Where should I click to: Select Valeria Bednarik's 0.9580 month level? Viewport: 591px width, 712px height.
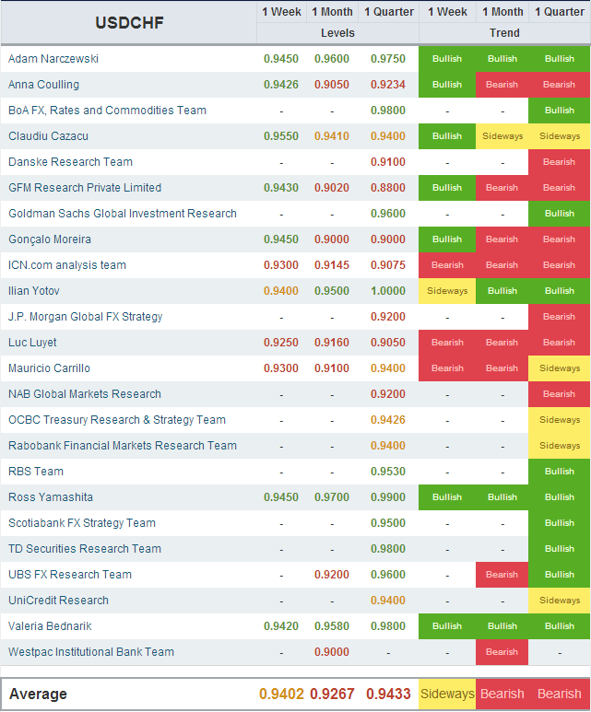click(332, 626)
